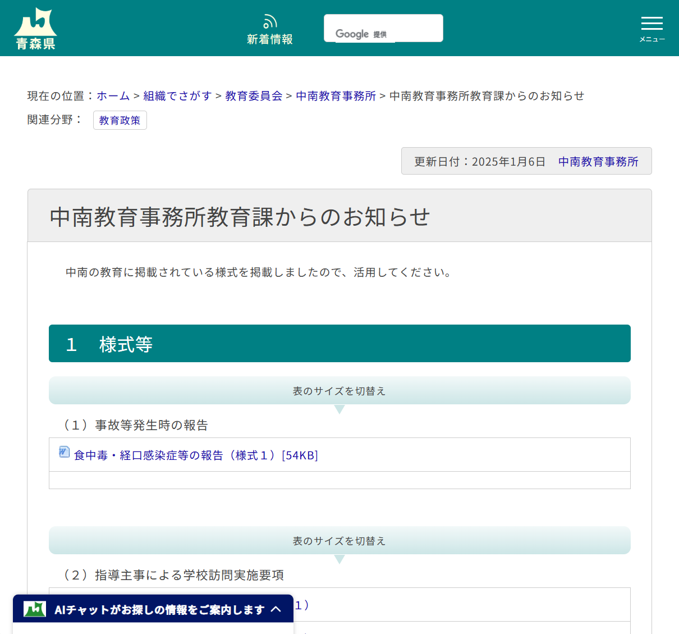Viewport: 679px width, 634px height.
Task: Click the down triangle below first 表のサイズを切替え
Action: click(x=339, y=409)
